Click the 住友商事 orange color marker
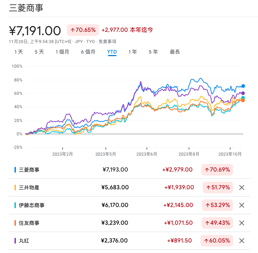This screenshot has height=253, width=258. click(x=15, y=223)
